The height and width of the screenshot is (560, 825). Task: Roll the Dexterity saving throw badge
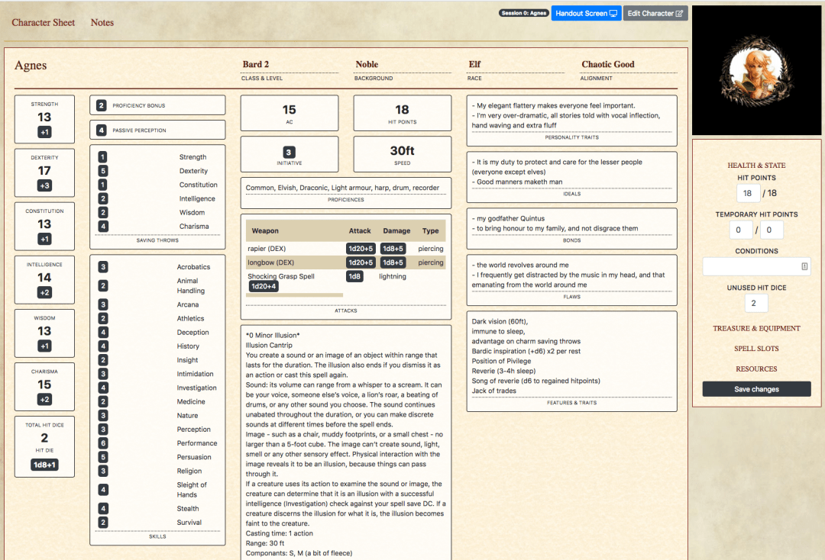pyautogui.click(x=102, y=171)
